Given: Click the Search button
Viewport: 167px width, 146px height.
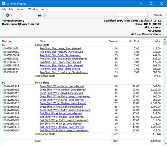Looking at the screenshot, I should coord(158,15).
